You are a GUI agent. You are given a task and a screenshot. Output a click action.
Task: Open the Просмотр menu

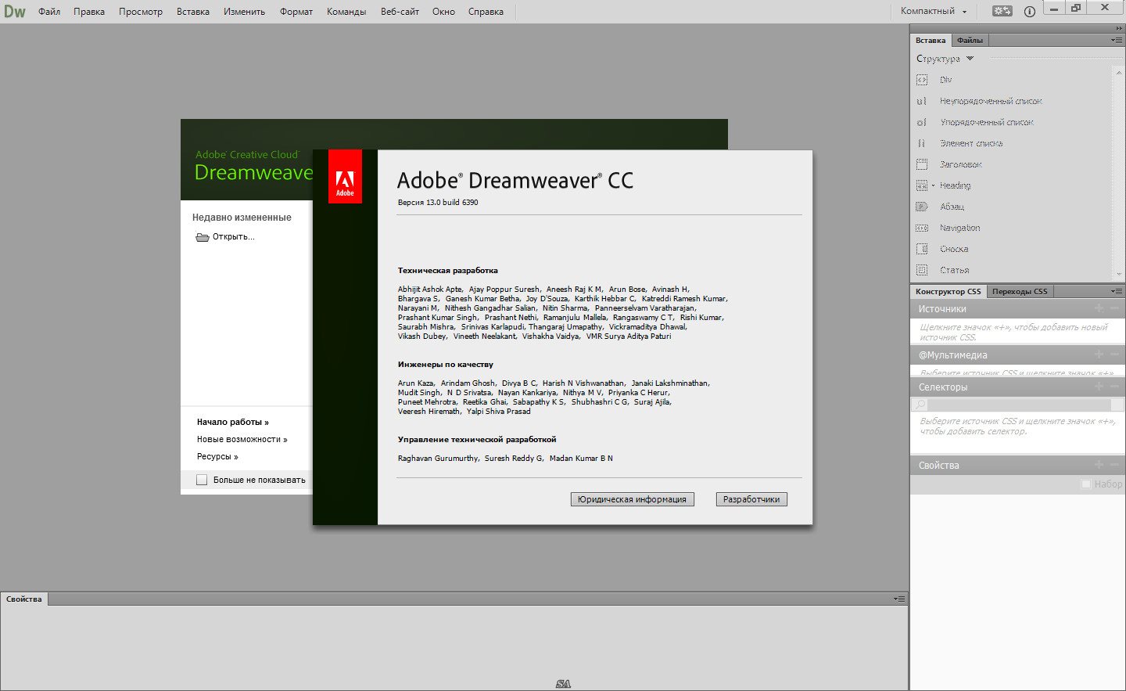141,12
